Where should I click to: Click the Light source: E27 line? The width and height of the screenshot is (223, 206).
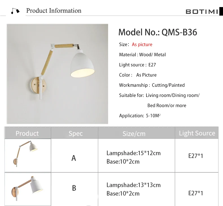137,65
